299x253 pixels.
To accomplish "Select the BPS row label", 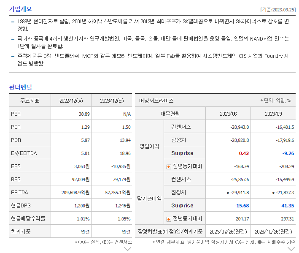I will click(x=16, y=179).
